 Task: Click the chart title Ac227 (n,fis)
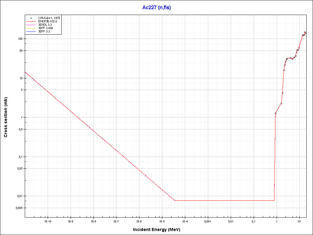pos(156,8)
